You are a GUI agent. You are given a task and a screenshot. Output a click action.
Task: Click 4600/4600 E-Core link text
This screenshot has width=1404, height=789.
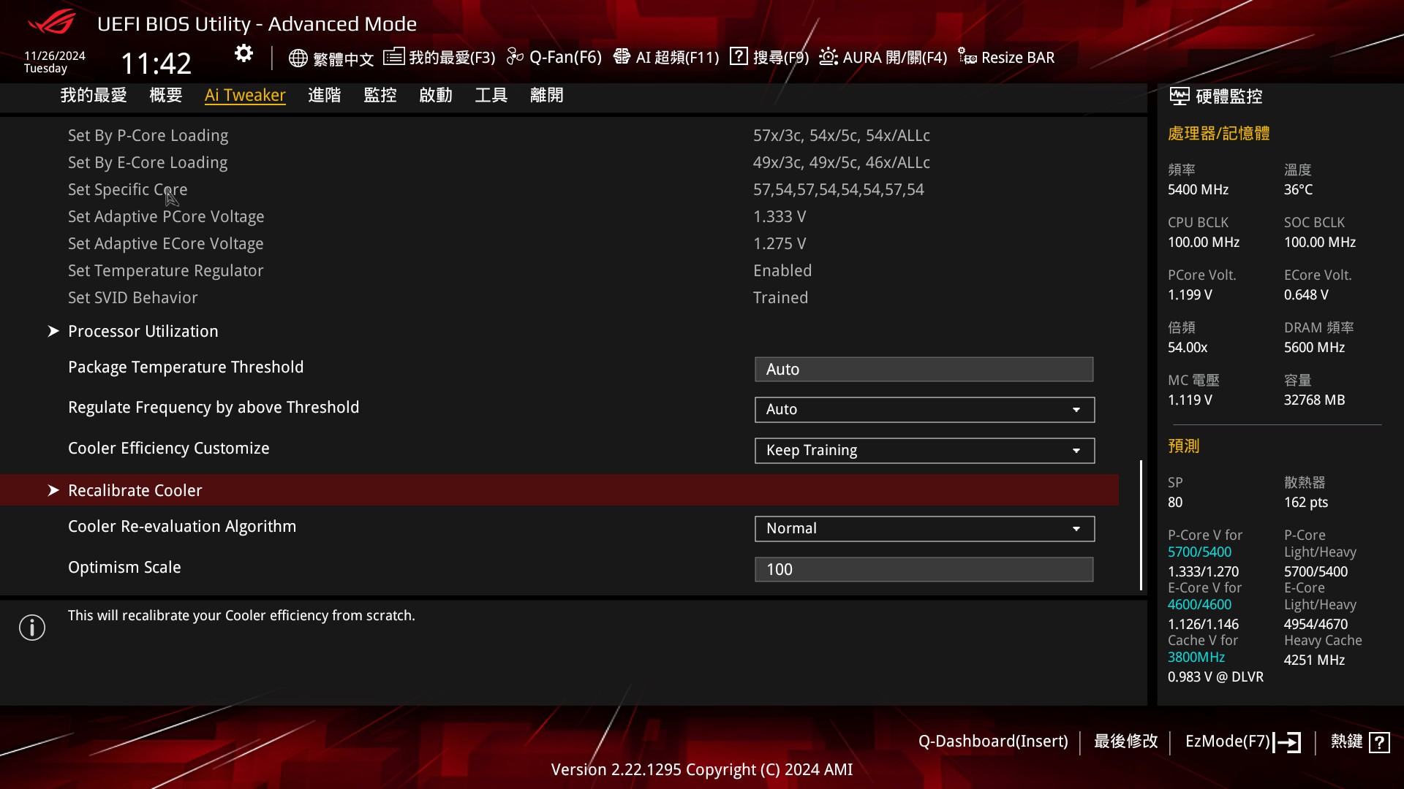tap(1199, 605)
